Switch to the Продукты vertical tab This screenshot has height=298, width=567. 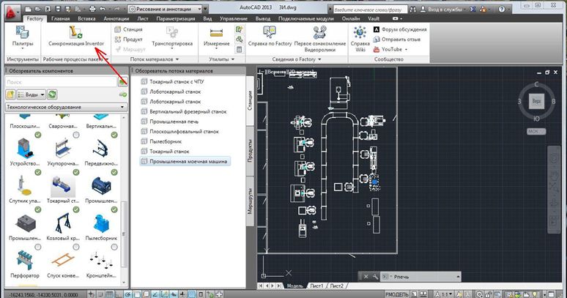pyautogui.click(x=249, y=149)
